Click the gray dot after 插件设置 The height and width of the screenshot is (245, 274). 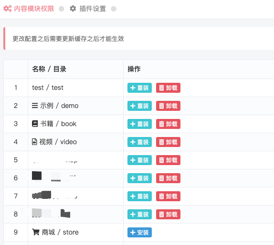[x=114, y=9]
